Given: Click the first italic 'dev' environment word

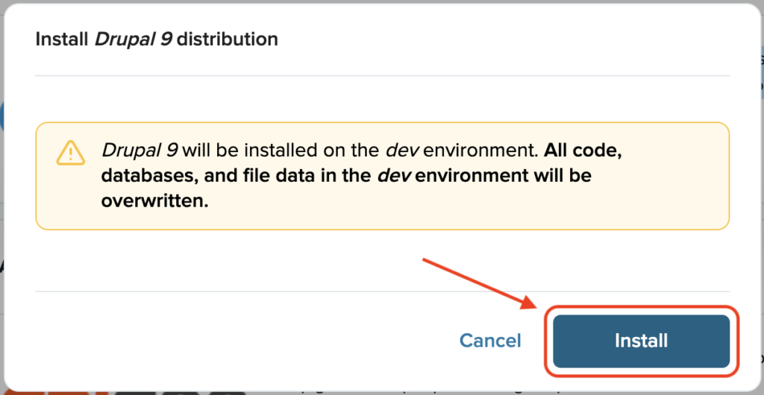Looking at the screenshot, I should (402, 151).
